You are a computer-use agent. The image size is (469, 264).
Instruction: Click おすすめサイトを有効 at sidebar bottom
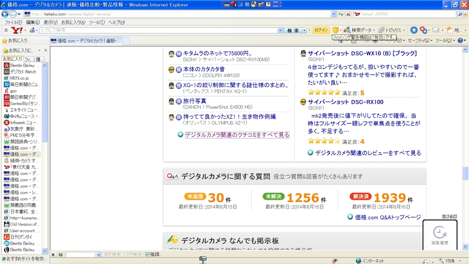tap(24, 258)
